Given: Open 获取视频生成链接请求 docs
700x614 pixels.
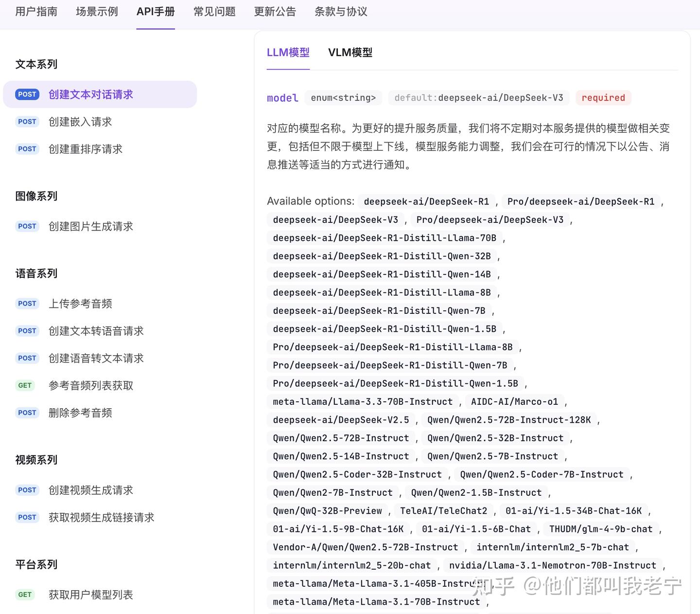Looking at the screenshot, I should 101,517.
